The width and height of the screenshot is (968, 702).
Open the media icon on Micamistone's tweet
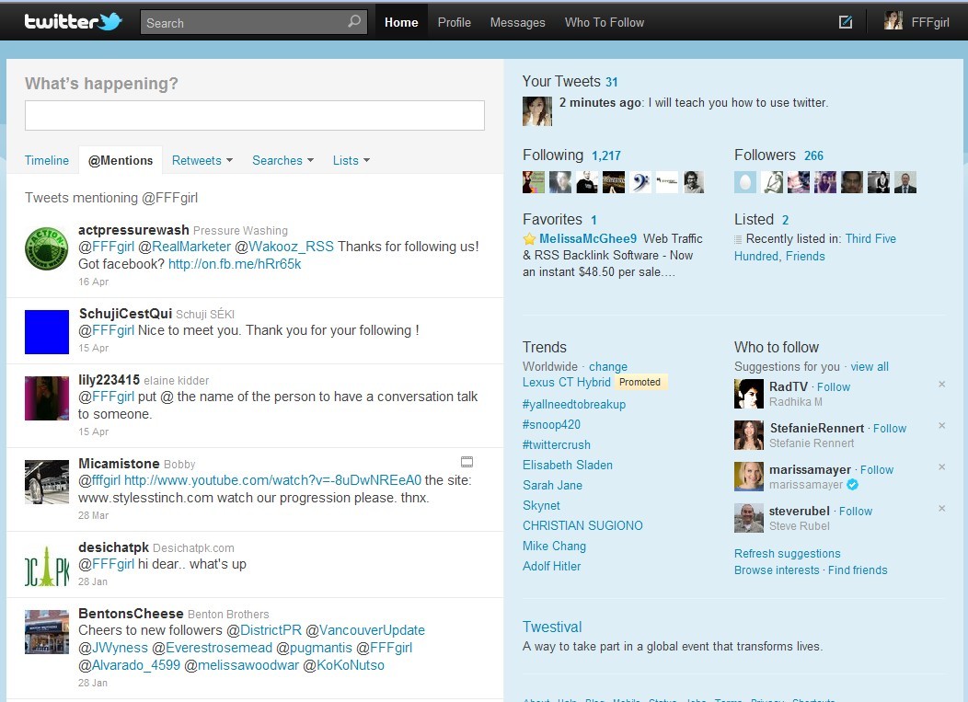click(467, 462)
